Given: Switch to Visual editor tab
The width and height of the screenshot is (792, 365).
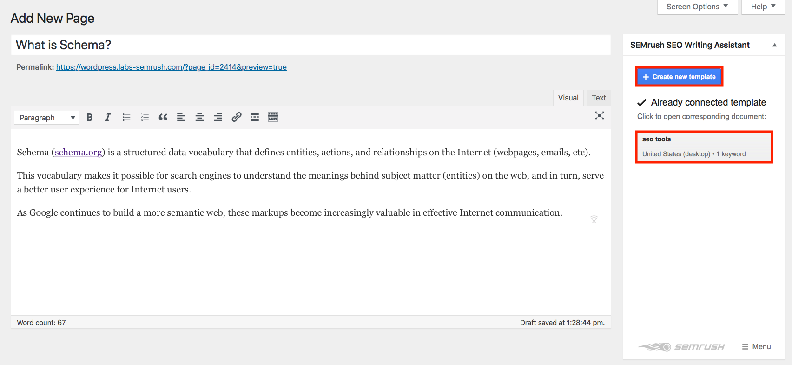Looking at the screenshot, I should pyautogui.click(x=568, y=98).
